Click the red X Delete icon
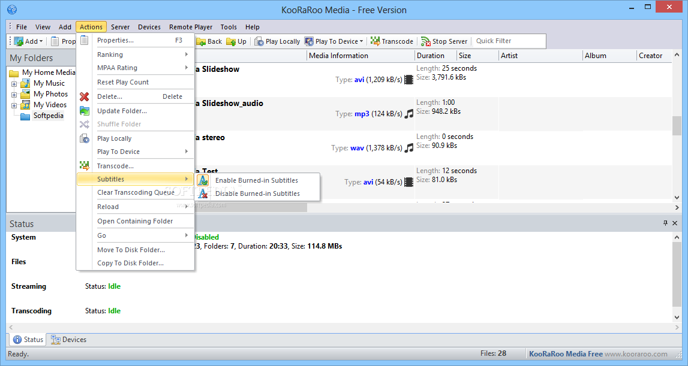The height and width of the screenshot is (366, 688). point(84,97)
